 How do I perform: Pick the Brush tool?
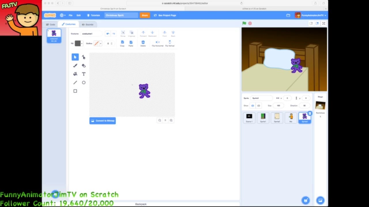click(75, 66)
